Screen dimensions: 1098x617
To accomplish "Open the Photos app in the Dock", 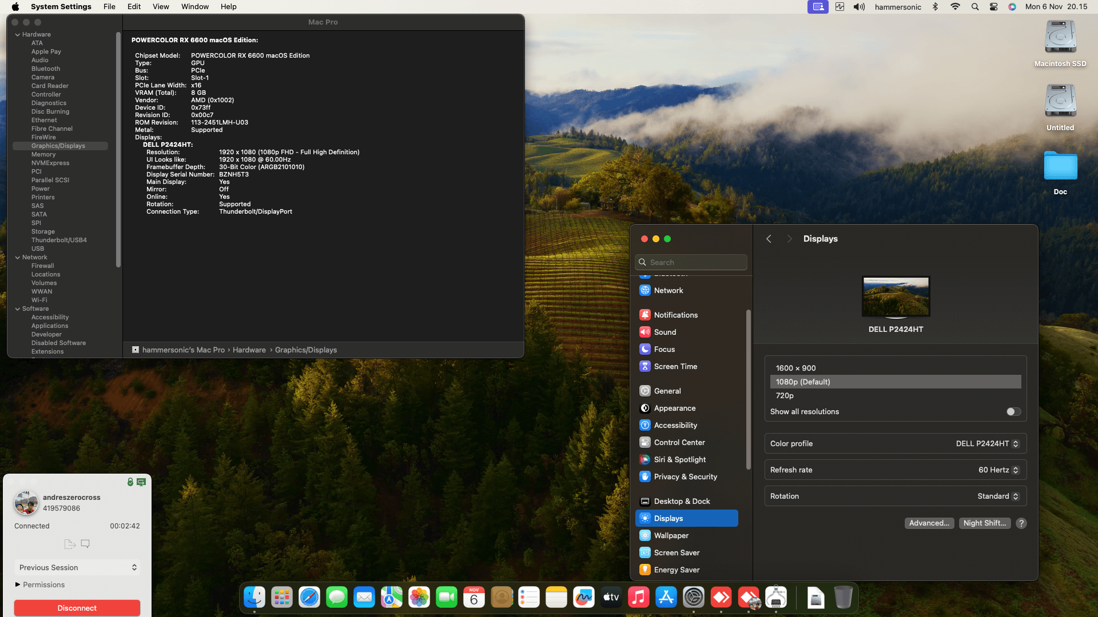I will tap(419, 598).
